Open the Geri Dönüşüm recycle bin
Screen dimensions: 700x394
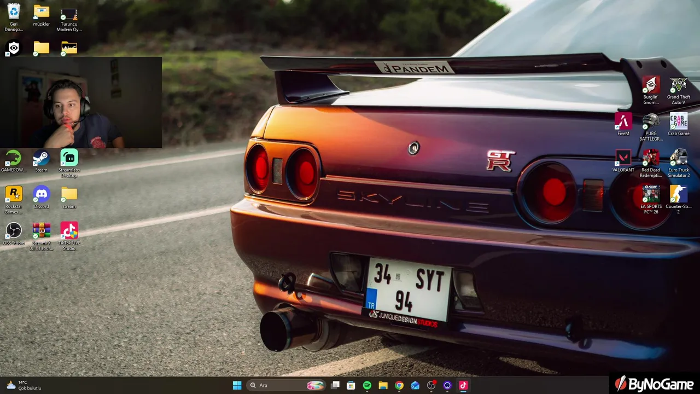coord(14,18)
